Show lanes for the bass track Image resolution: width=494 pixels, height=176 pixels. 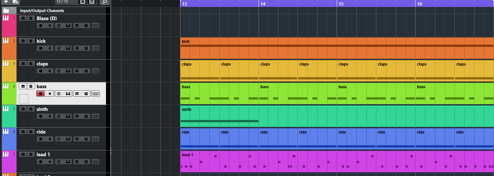pos(95,94)
